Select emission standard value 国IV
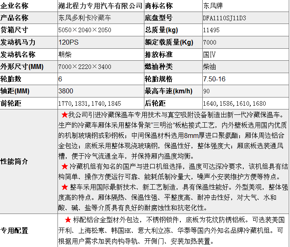This screenshot has height=247, width=290. pos(209,55)
